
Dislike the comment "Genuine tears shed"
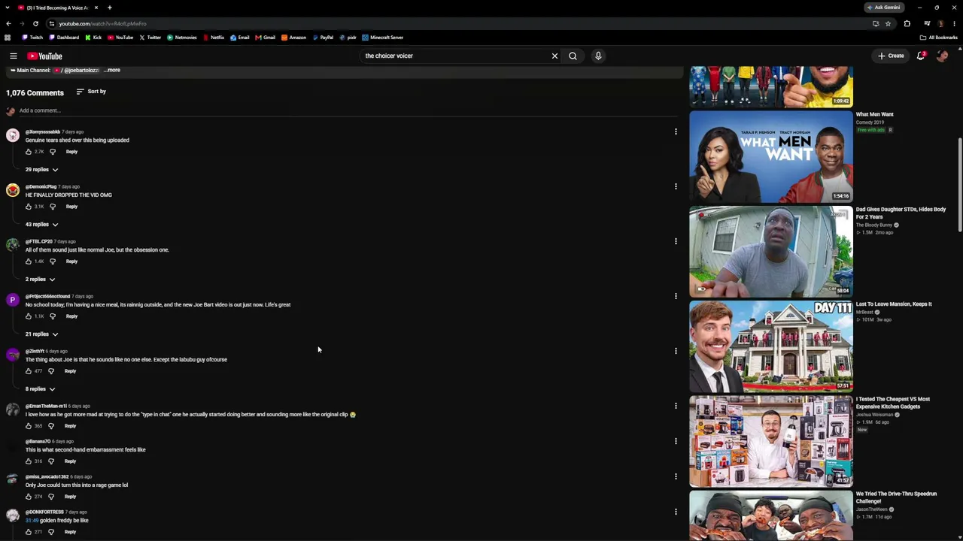coord(53,152)
